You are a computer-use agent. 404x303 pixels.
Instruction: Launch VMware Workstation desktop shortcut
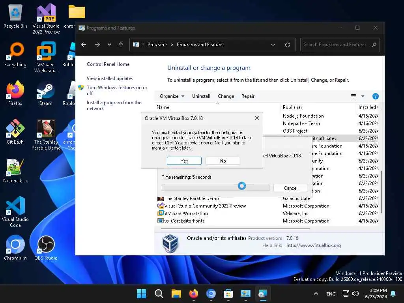click(x=46, y=57)
